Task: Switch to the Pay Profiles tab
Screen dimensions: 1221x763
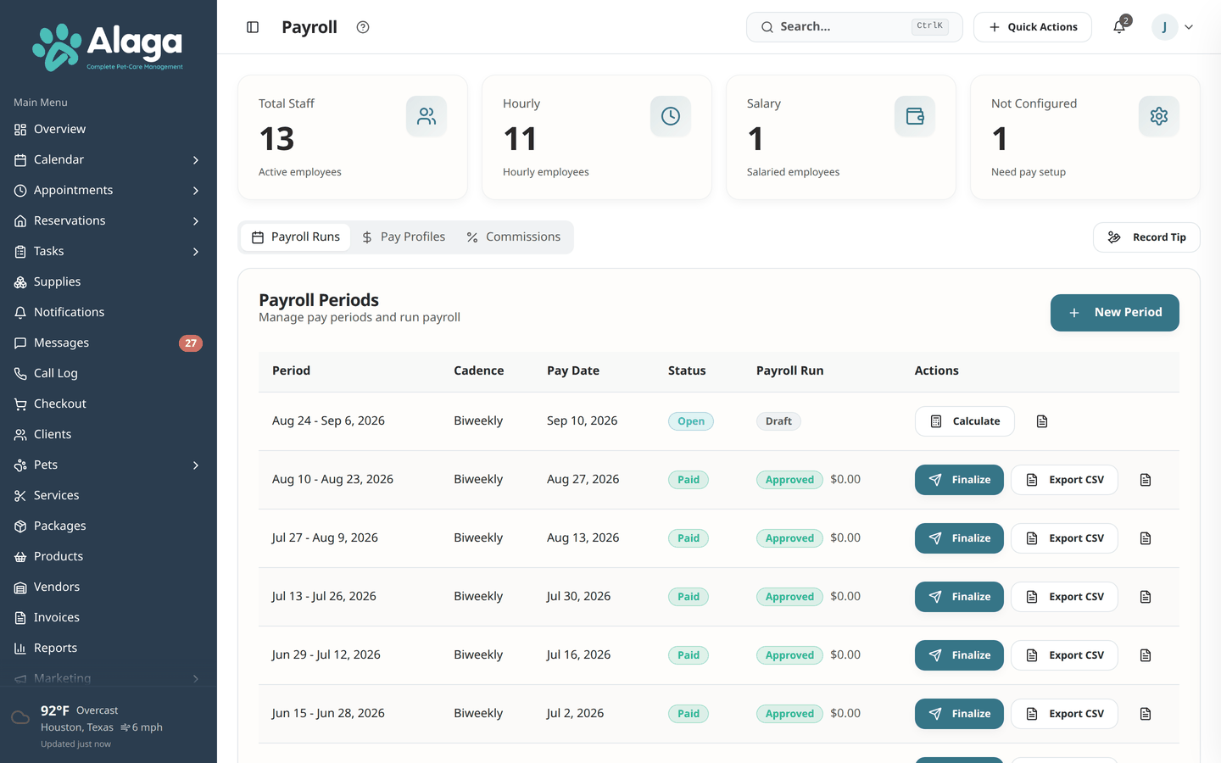Action: [403, 237]
